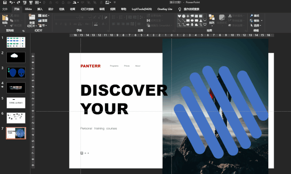Viewport: 291px width, 174px height.
Task: Open the Select (选择) dropdown
Action: 256,26
